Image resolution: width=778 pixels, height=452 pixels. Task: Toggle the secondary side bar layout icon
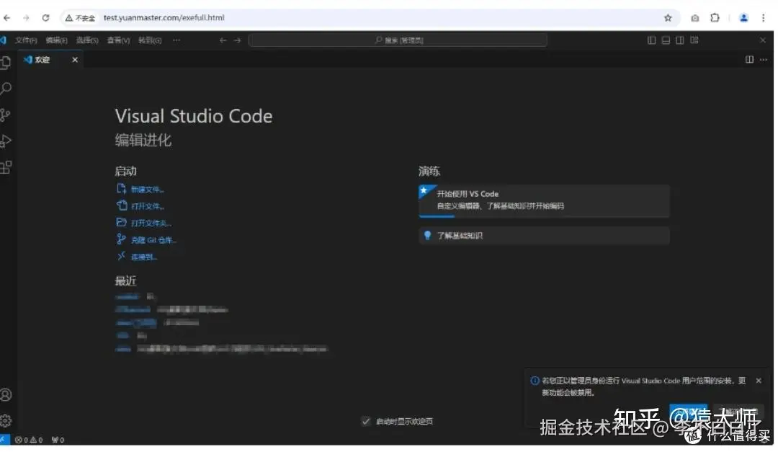click(680, 40)
